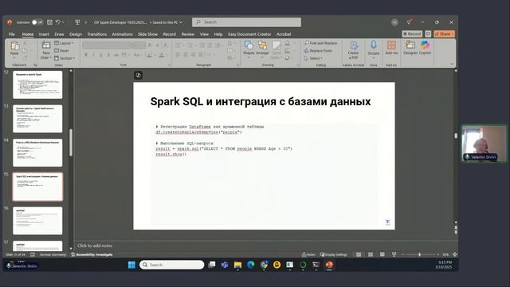The image size is (510, 287).
Task: Click the New Slide icon
Action: tap(46, 45)
